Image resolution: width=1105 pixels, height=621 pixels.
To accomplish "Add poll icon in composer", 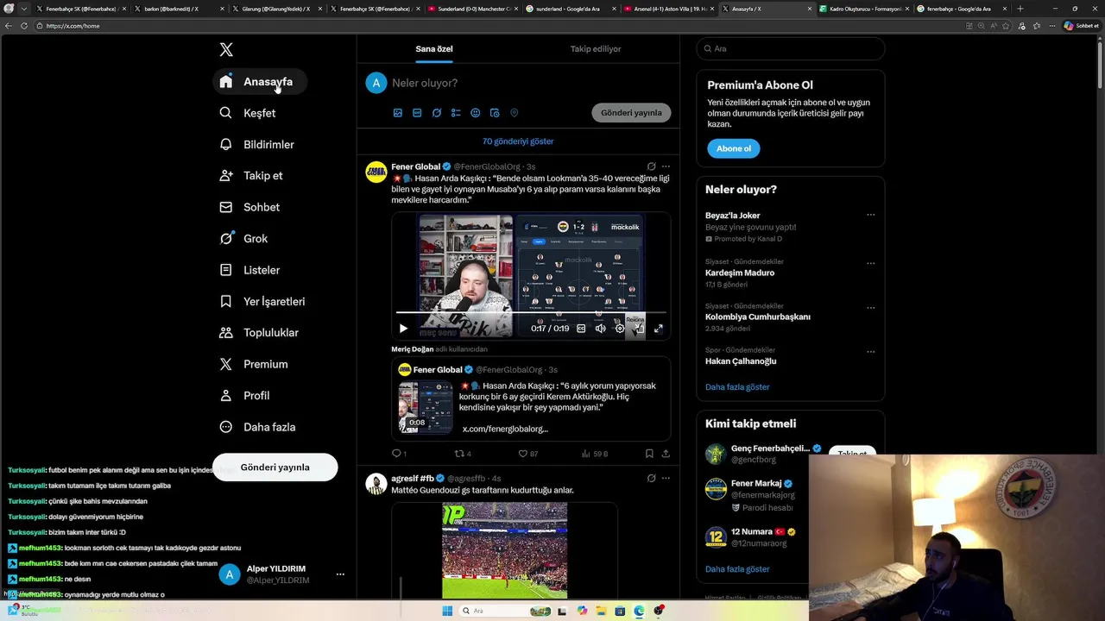I will coord(456,113).
